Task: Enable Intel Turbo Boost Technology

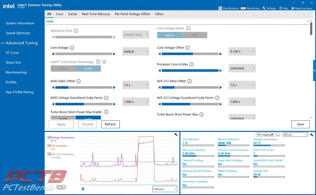Action: pyautogui.click(x=88, y=69)
